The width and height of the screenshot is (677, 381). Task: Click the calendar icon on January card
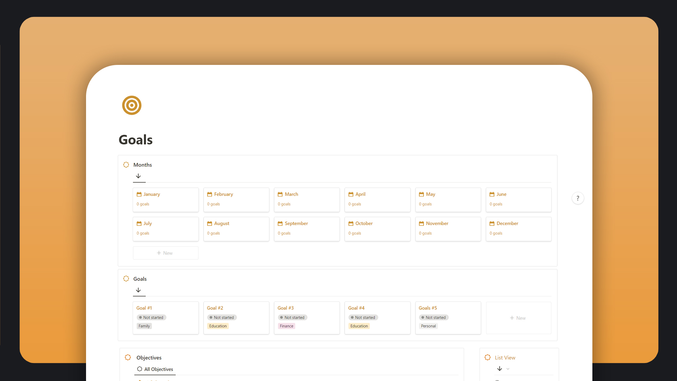139,194
